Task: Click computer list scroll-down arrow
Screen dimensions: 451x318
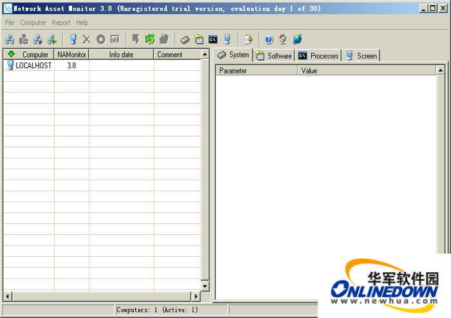Action: point(205,286)
